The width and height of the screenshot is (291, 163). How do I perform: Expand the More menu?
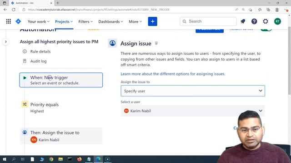(x=135, y=21)
